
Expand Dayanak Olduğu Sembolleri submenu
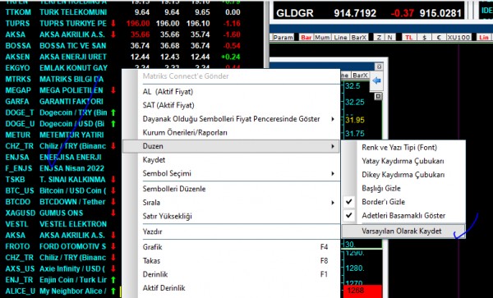(x=231, y=119)
